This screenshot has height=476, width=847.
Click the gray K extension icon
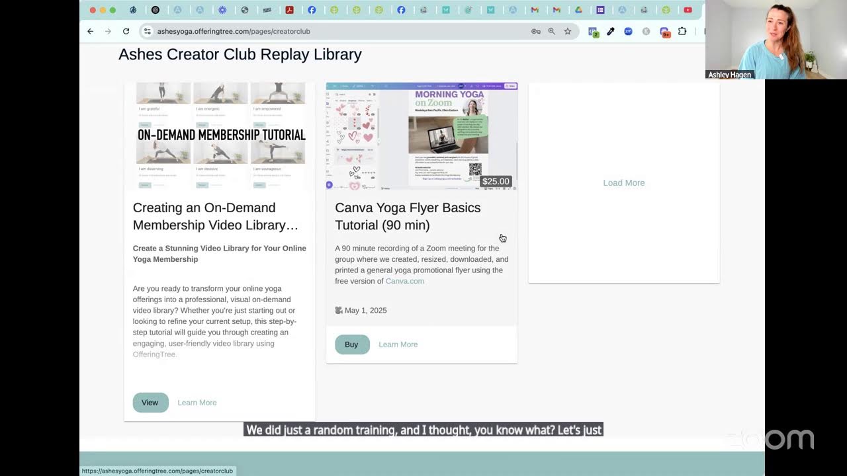[646, 31]
